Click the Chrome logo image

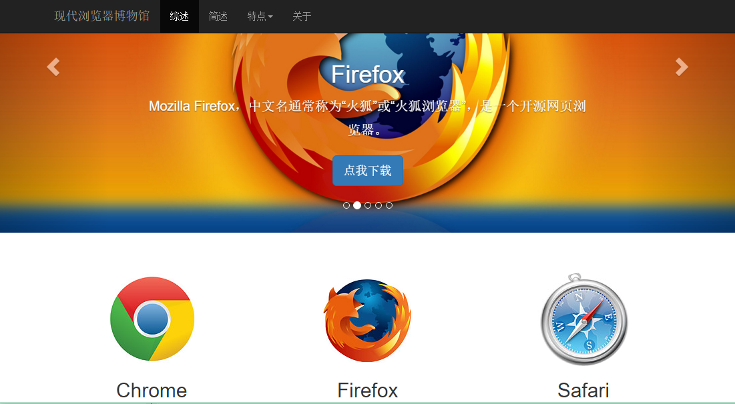point(152,319)
